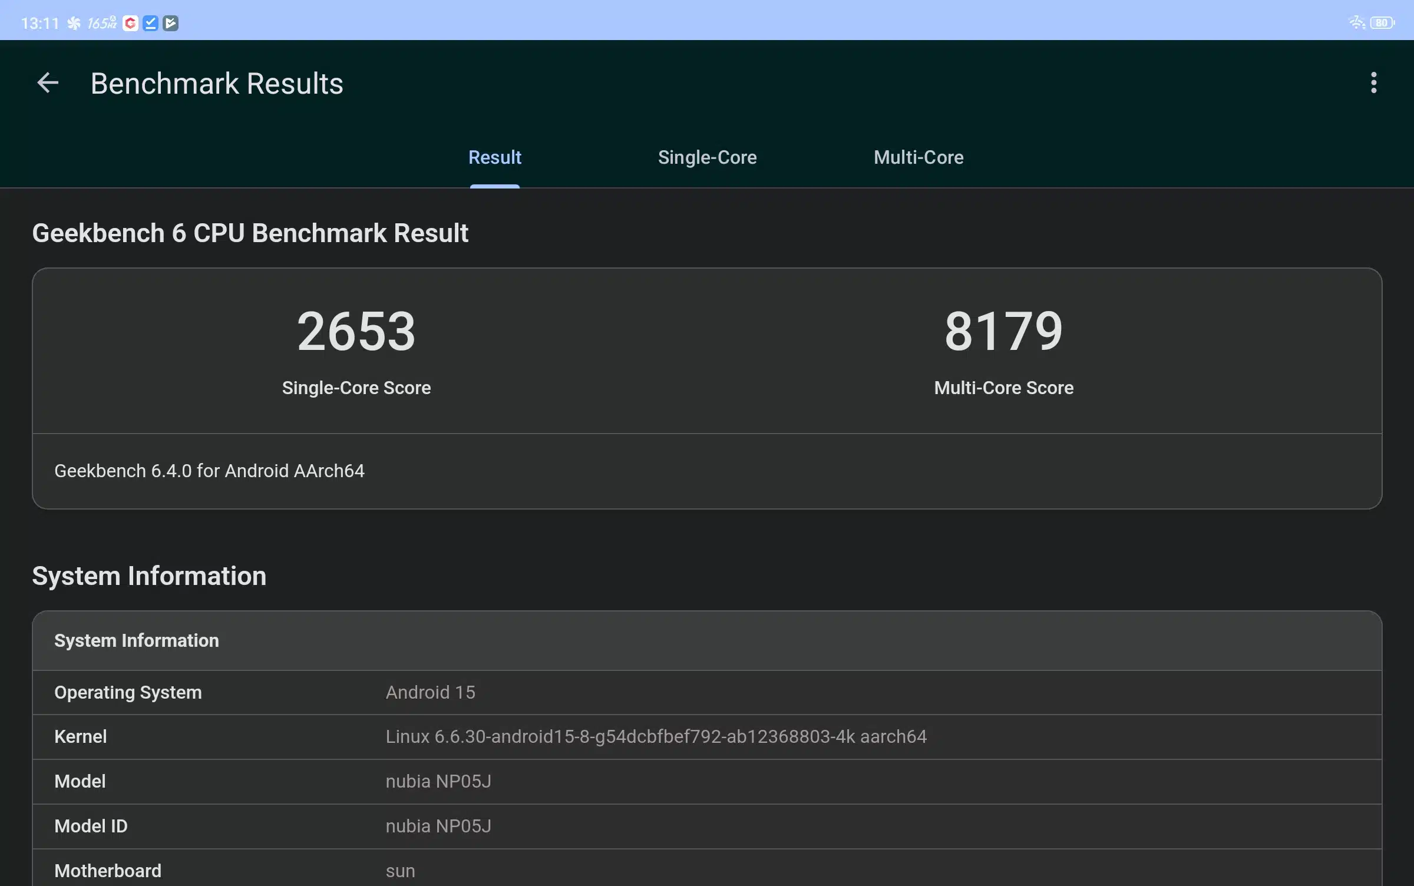Tap the back arrow icon
Screen dimensions: 1414x886
(48, 83)
